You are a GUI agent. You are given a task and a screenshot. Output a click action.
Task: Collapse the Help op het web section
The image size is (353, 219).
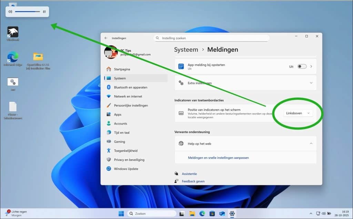[x=311, y=144]
